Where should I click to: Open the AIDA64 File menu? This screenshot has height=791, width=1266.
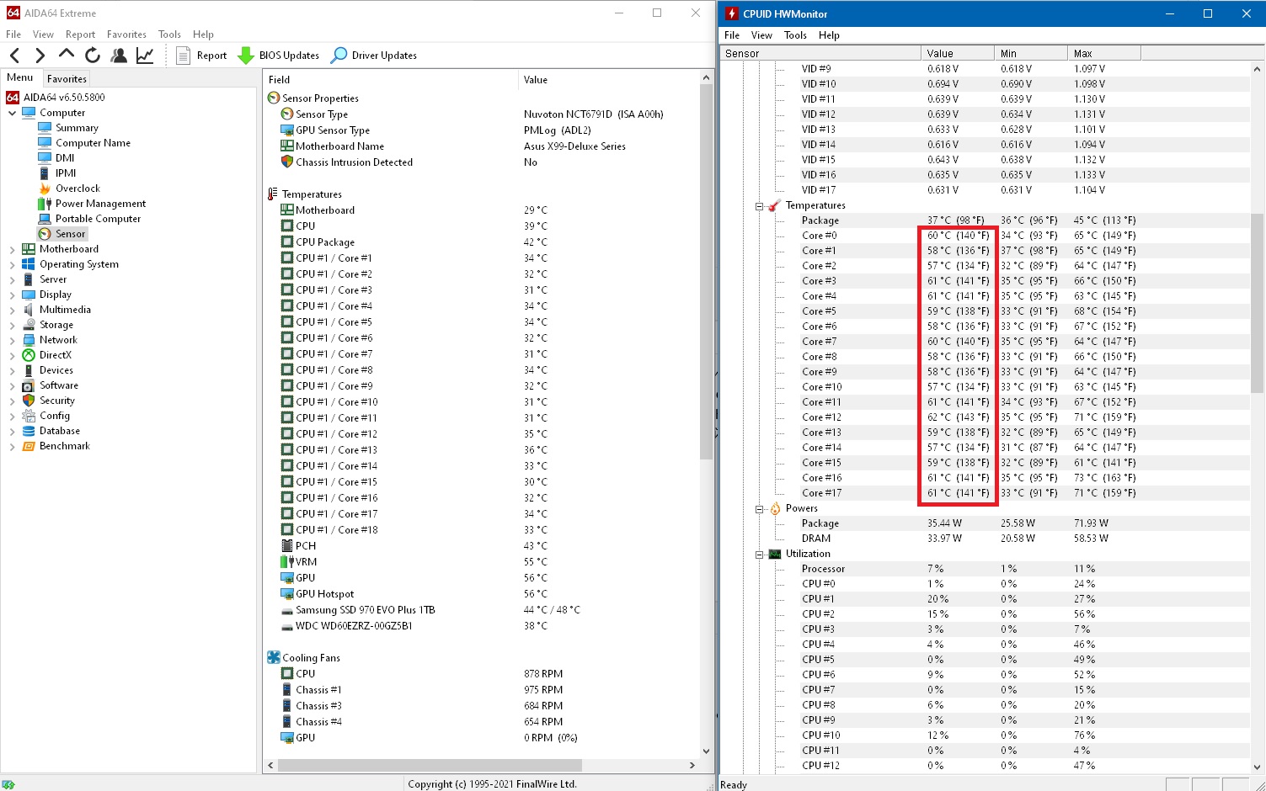click(13, 35)
